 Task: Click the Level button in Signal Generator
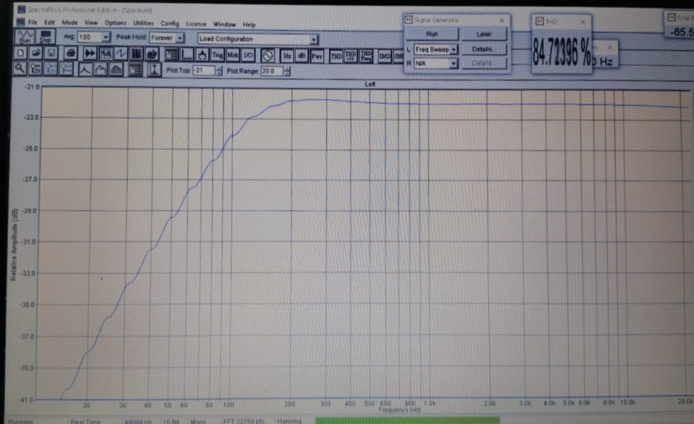tap(485, 34)
